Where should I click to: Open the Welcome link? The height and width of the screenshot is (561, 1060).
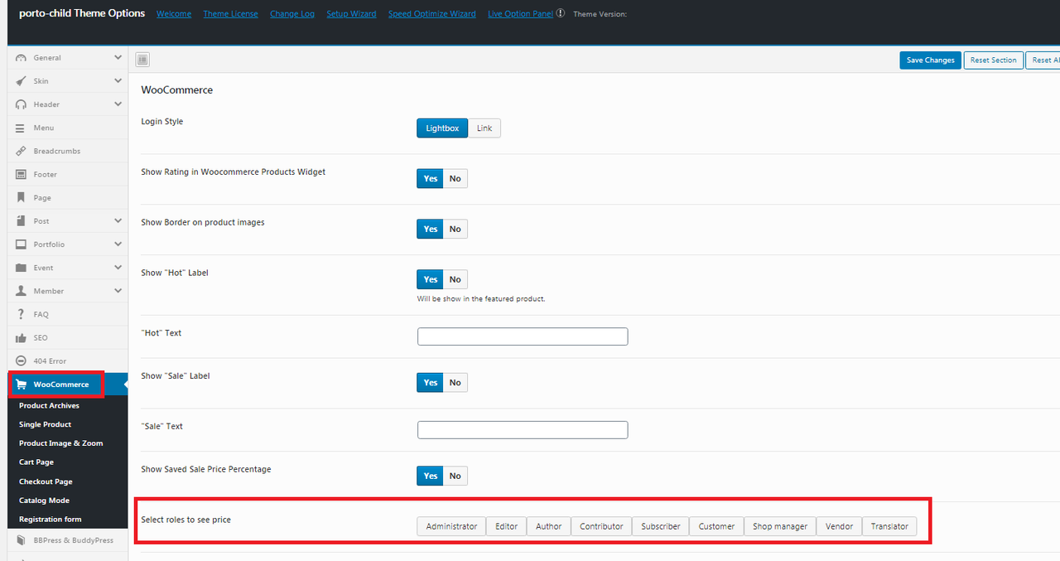click(174, 14)
